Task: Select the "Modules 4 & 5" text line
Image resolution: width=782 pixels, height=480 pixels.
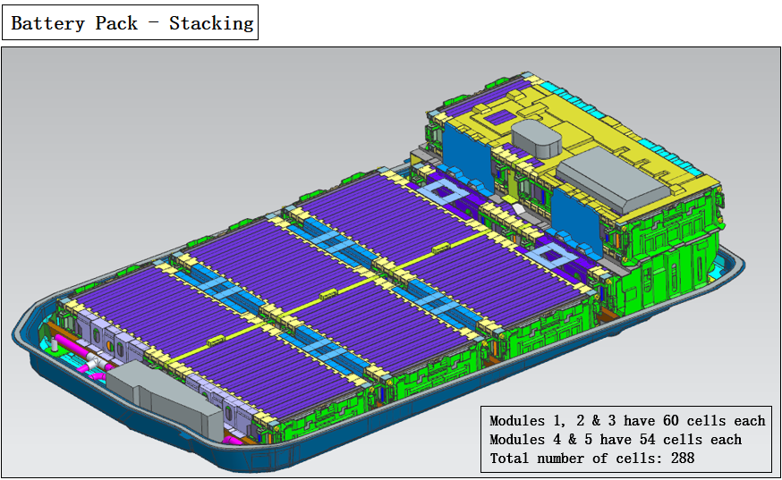Action: pyautogui.click(x=616, y=440)
